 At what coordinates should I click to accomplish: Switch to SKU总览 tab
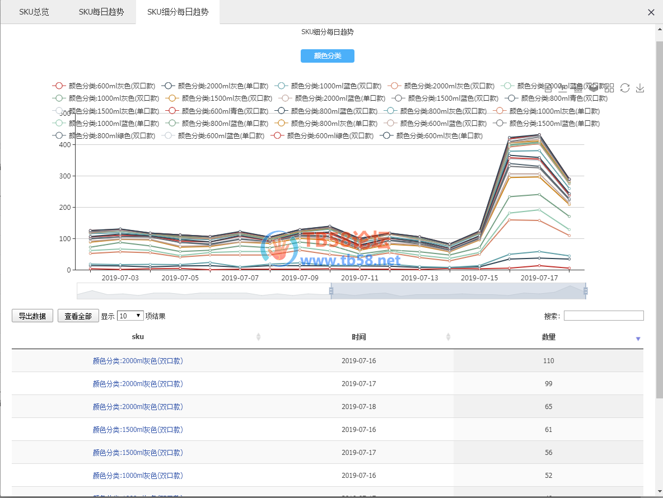pos(34,12)
